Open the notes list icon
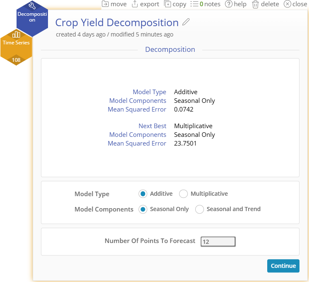 (194, 4)
